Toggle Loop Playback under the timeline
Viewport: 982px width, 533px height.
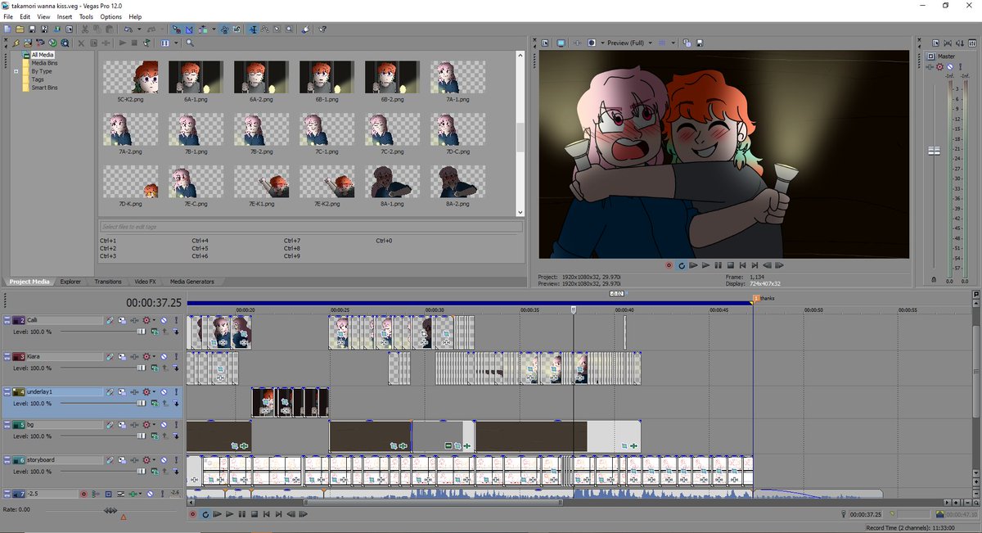(205, 514)
